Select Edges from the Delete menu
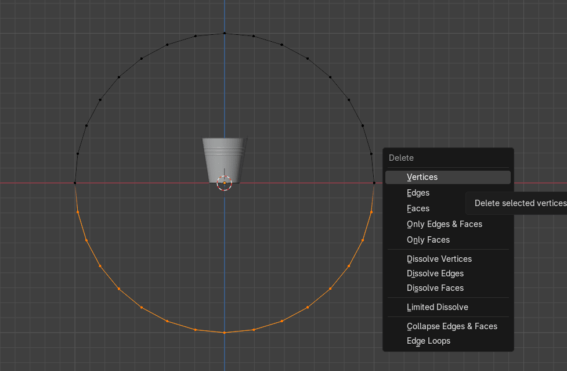Viewport: 567px width, 371px height. [x=418, y=193]
